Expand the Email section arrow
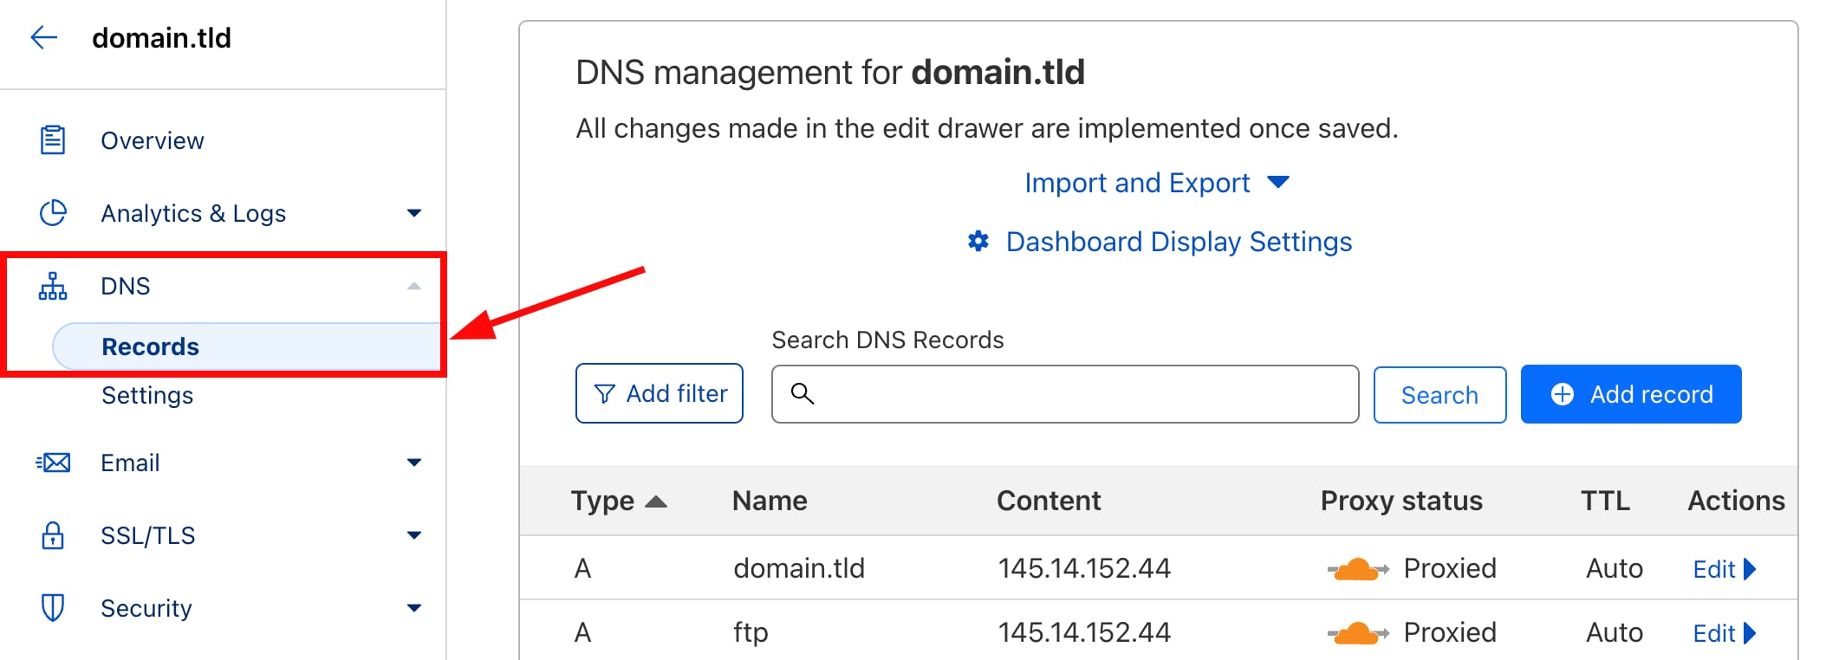Image resolution: width=1839 pixels, height=660 pixels. coord(414,463)
